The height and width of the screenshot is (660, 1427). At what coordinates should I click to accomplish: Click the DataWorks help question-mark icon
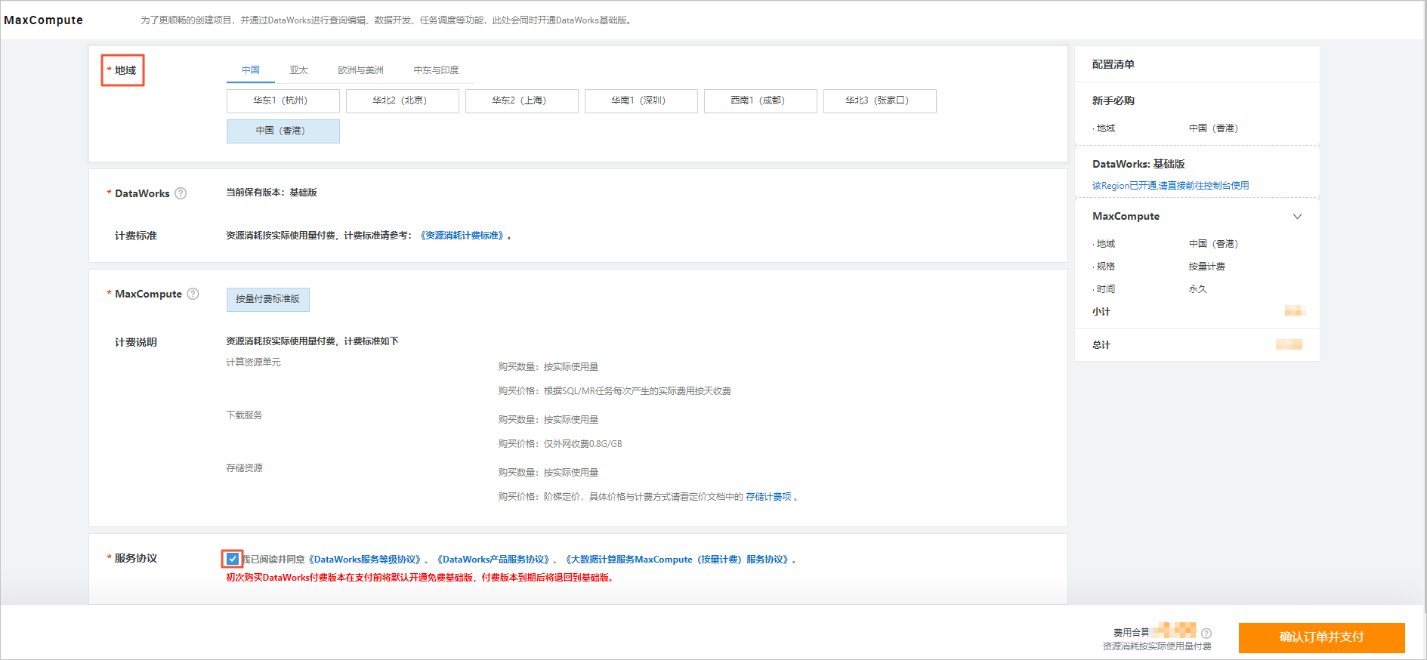[x=181, y=193]
